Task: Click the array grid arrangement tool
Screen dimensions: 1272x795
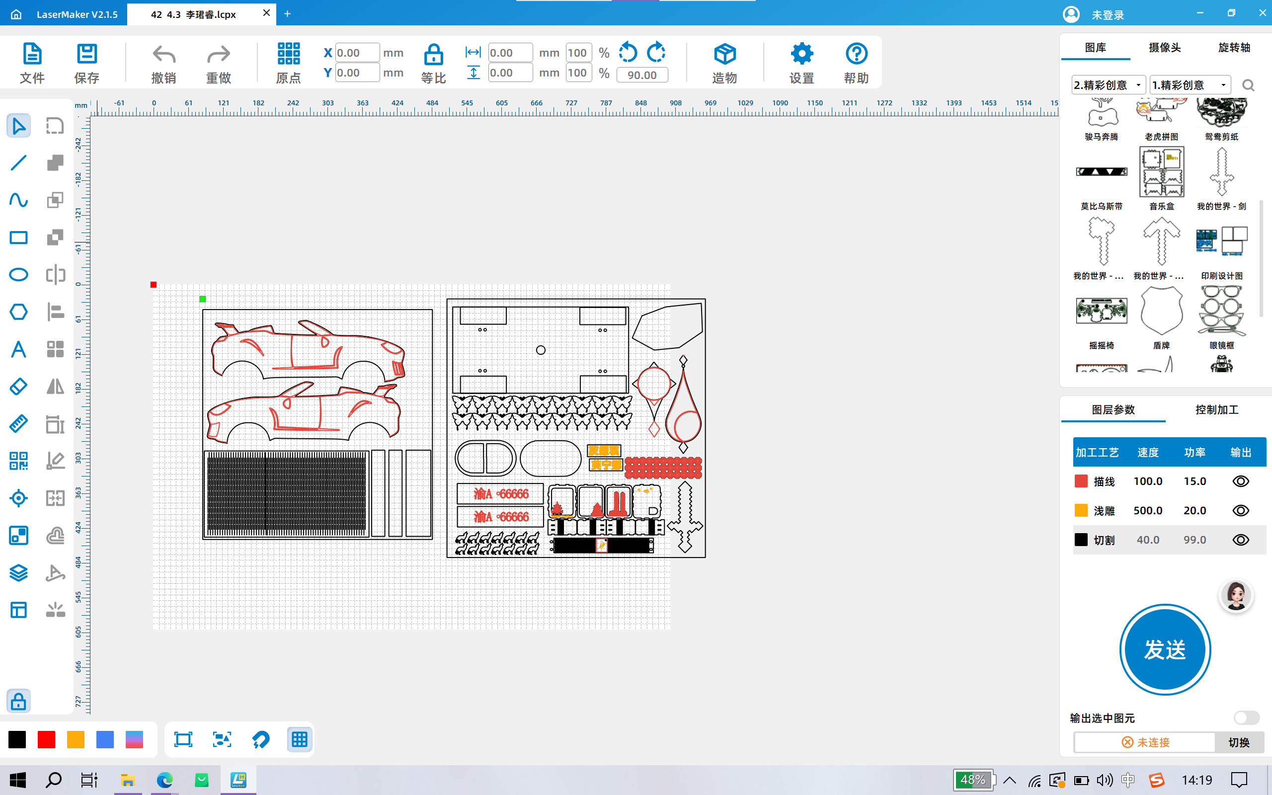Action: 55,350
